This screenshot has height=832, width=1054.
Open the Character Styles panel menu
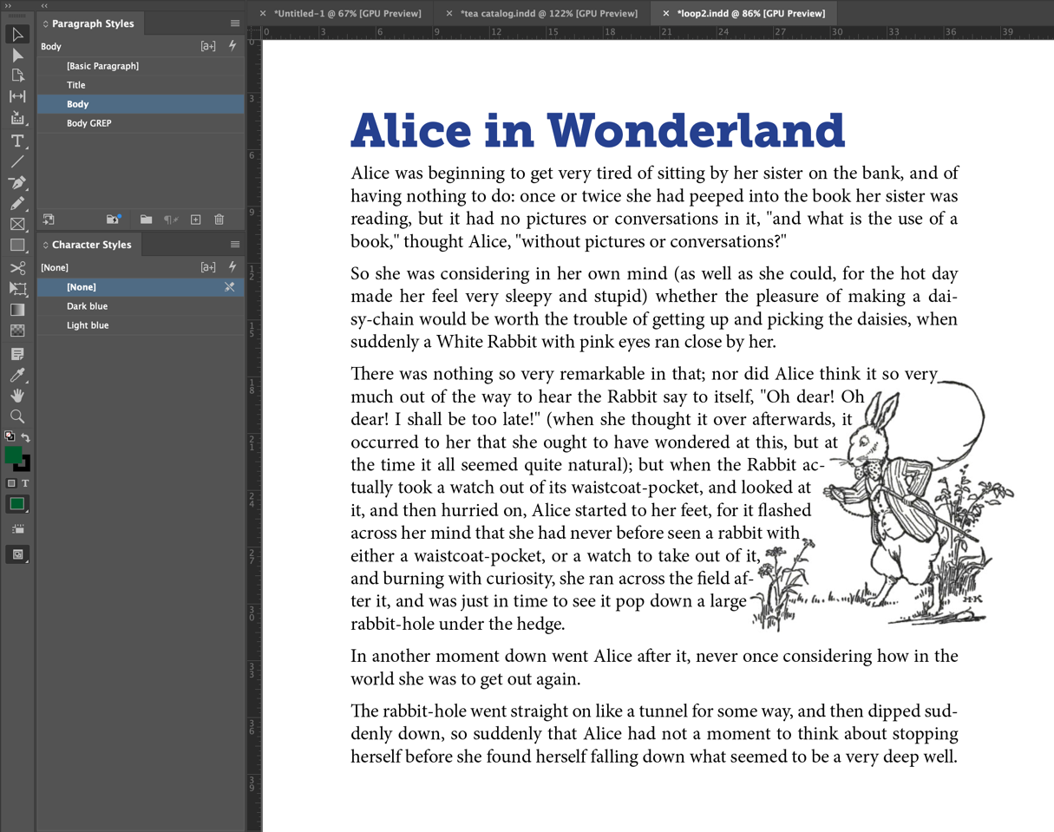(x=233, y=245)
